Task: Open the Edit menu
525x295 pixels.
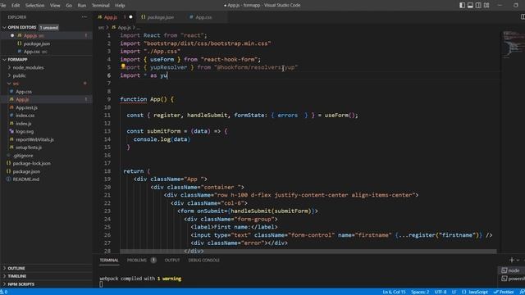Action: tap(16, 6)
